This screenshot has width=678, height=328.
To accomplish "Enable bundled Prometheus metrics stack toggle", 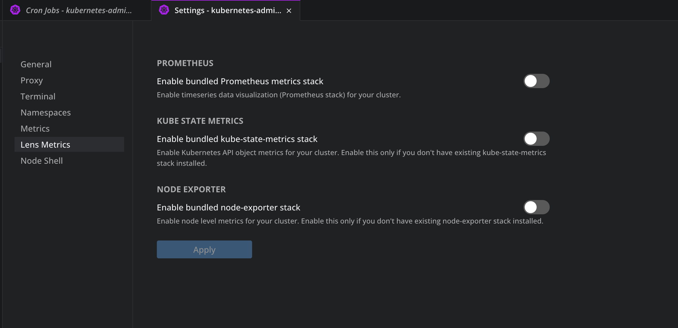I will tap(536, 81).
